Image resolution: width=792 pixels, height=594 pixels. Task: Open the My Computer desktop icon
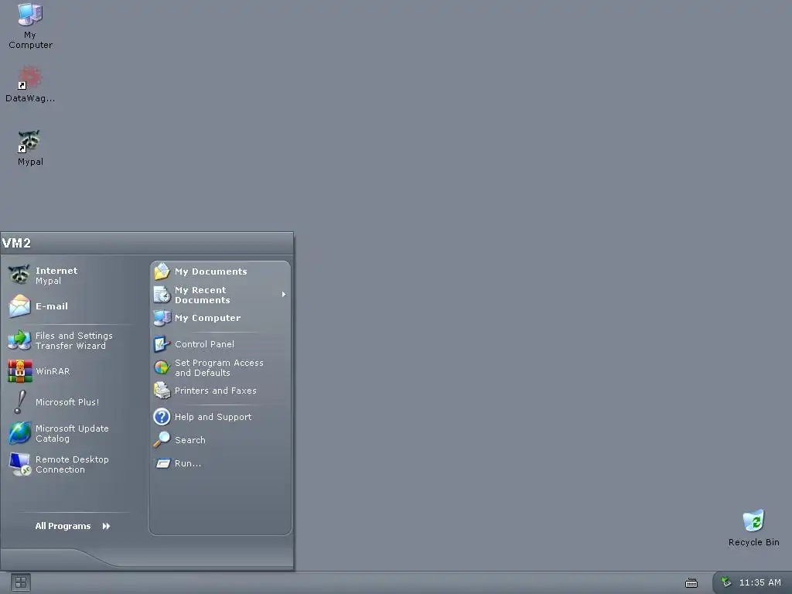(30, 15)
